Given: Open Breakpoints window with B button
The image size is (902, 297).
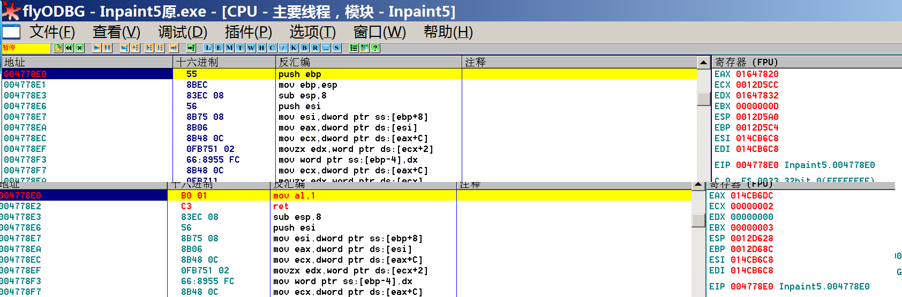Looking at the screenshot, I should pos(304,48).
